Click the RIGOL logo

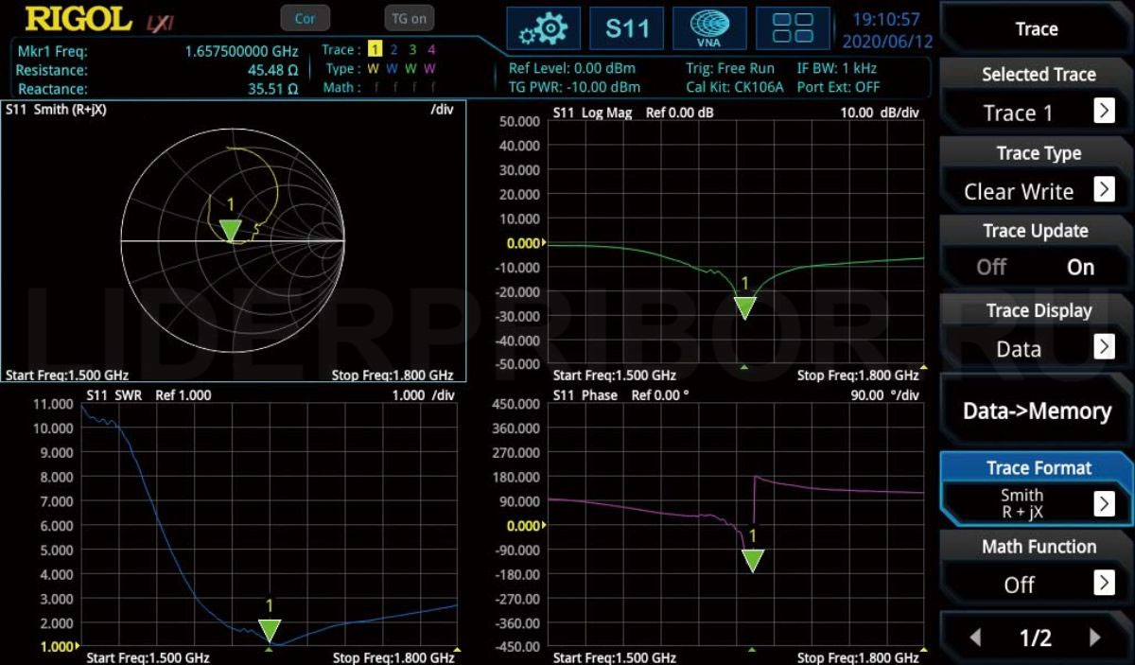coord(79,18)
